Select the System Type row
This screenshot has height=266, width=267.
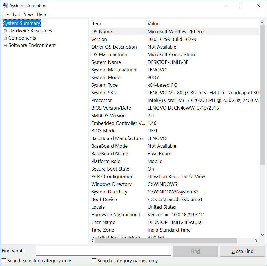(175, 85)
